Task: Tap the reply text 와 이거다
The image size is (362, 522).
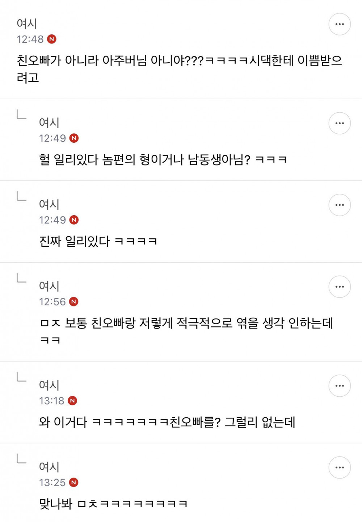Action: (167, 422)
